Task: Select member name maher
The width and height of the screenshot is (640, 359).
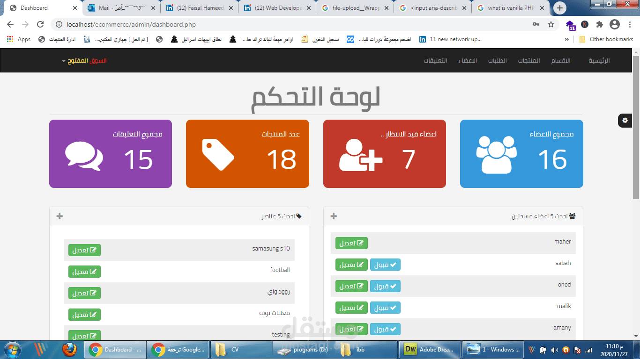Action: pyautogui.click(x=563, y=242)
